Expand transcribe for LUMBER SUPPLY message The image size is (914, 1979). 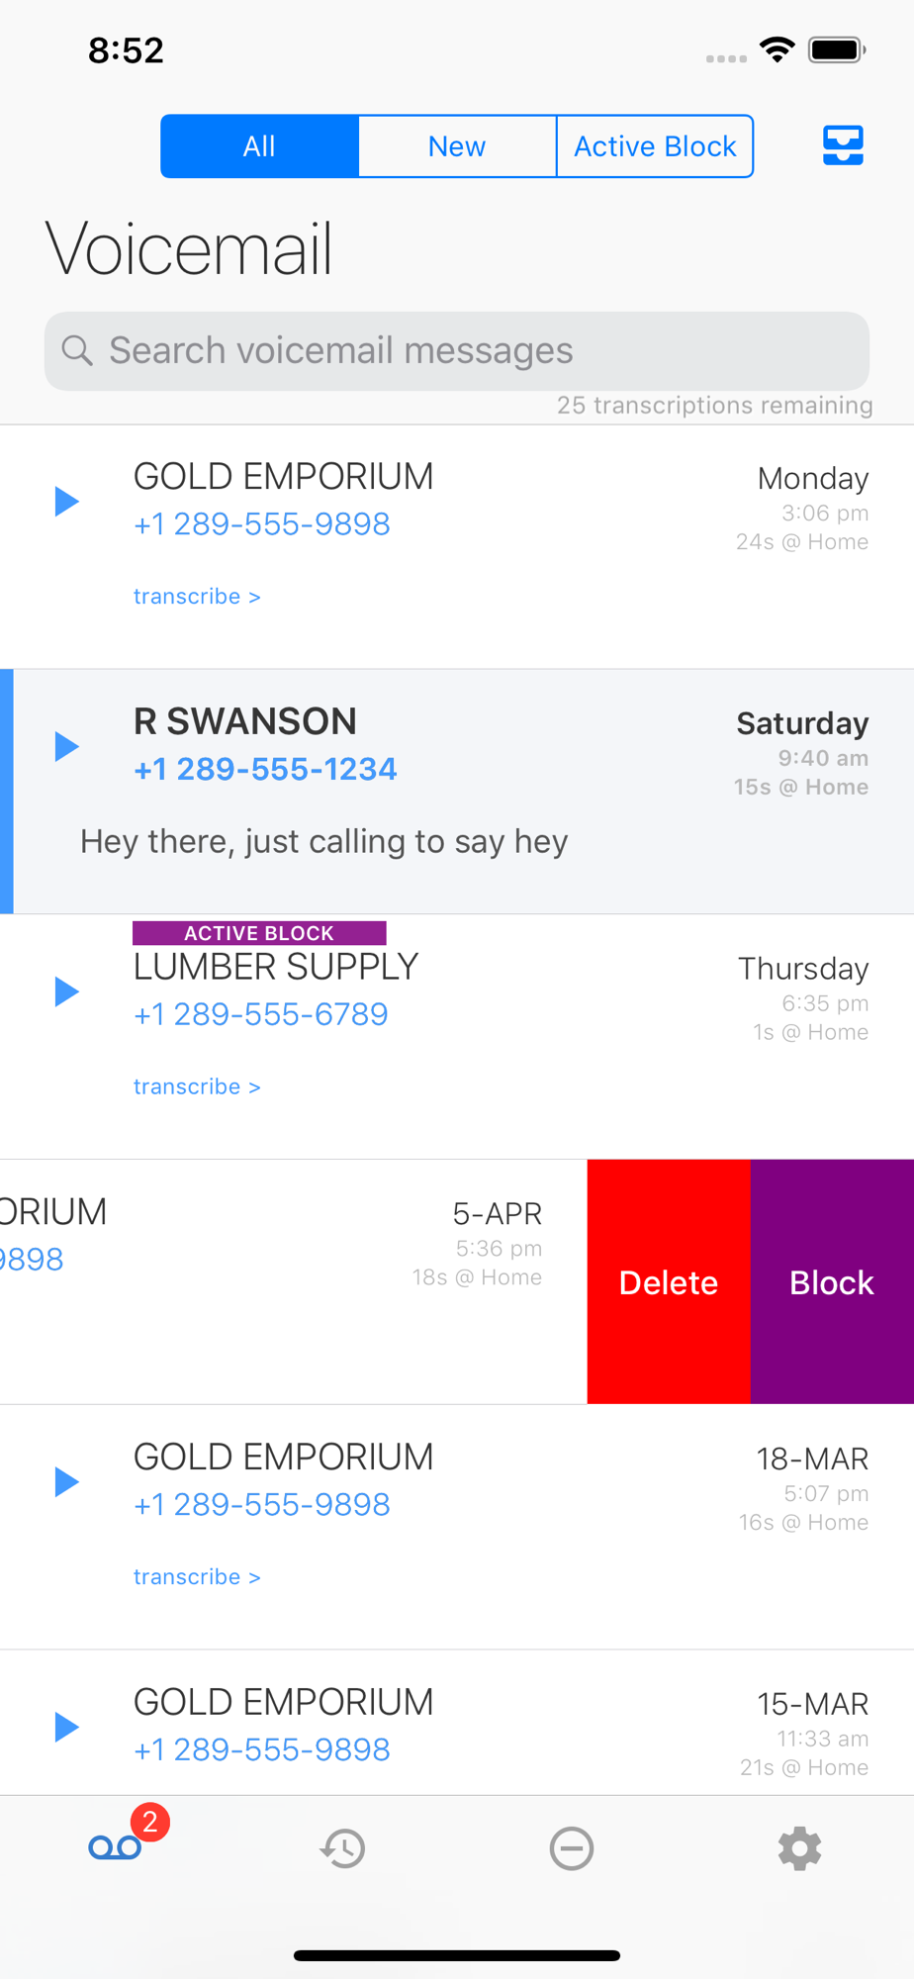(197, 1086)
